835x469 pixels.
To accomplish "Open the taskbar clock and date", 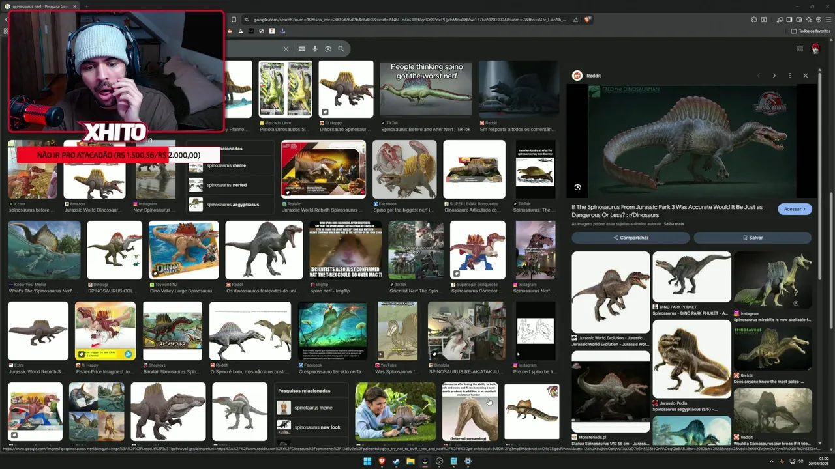I will 820,461.
